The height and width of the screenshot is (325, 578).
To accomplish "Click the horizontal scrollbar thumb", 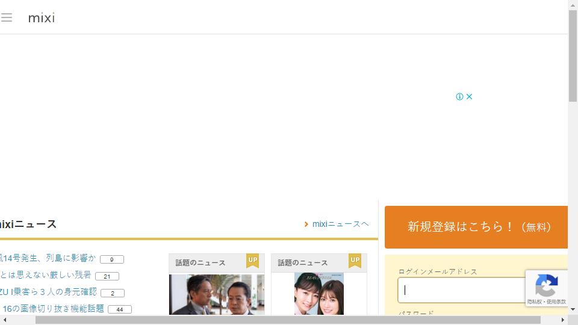I will (288, 320).
